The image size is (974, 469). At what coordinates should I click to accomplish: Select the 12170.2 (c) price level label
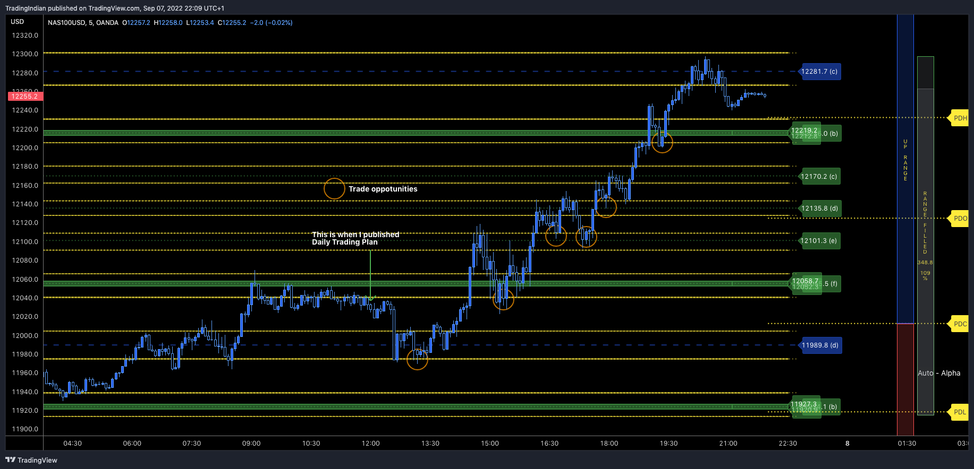819,177
